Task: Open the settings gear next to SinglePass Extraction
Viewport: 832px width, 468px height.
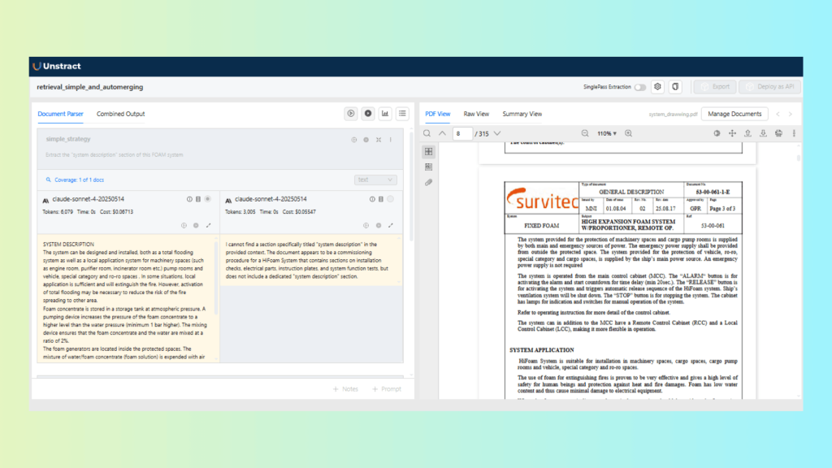Action: [x=658, y=87]
